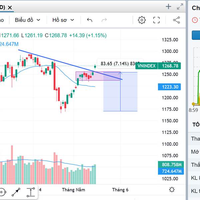Click the blue 1223.30 moving average label
This screenshot has width=200, height=200.
[169, 87]
